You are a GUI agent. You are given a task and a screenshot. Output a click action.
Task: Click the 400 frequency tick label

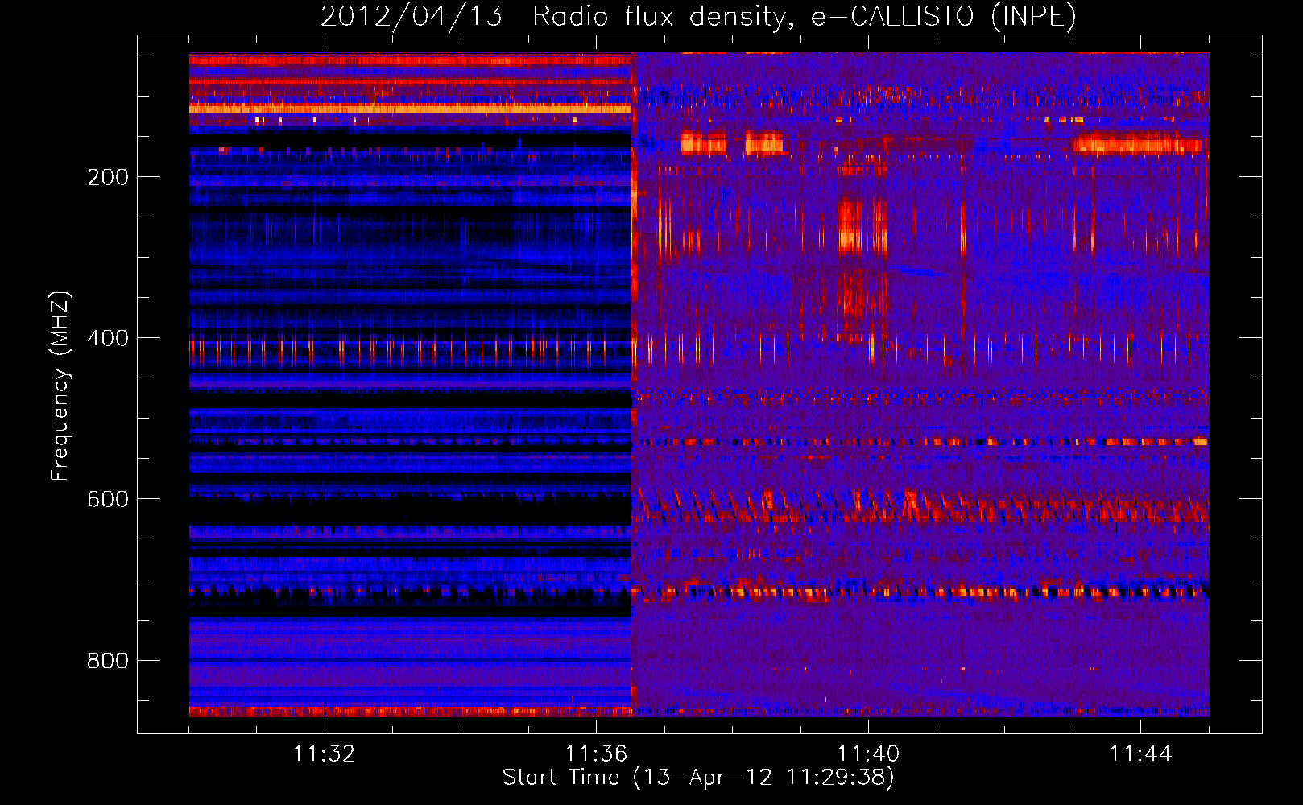(108, 338)
